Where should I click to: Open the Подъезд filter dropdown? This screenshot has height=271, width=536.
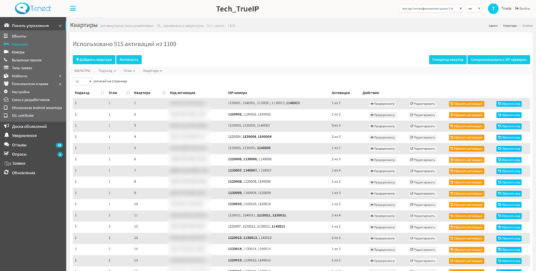click(106, 71)
